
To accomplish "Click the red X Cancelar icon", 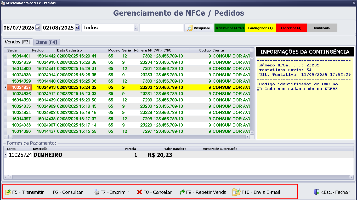I will [140, 192].
